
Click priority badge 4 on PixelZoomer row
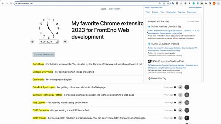click(x=187, y=103)
